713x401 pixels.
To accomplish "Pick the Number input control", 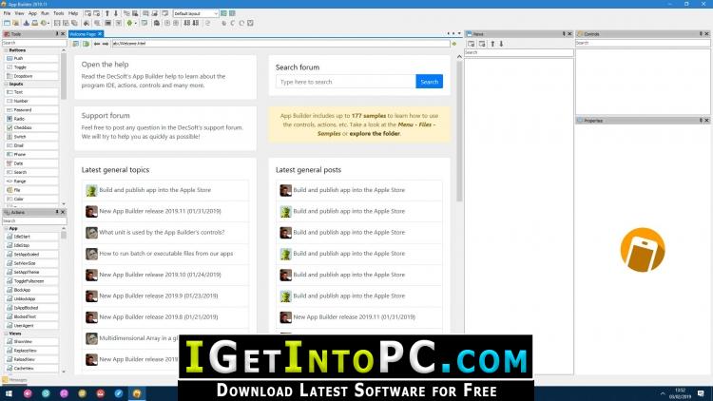I will pyautogui.click(x=31, y=101).
